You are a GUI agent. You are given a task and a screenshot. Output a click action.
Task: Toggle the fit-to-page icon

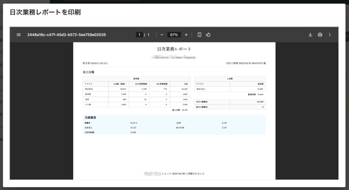point(199,34)
